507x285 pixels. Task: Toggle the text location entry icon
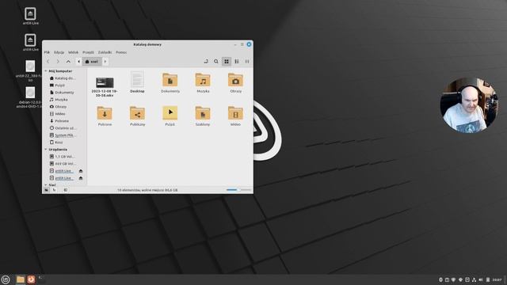click(x=206, y=62)
